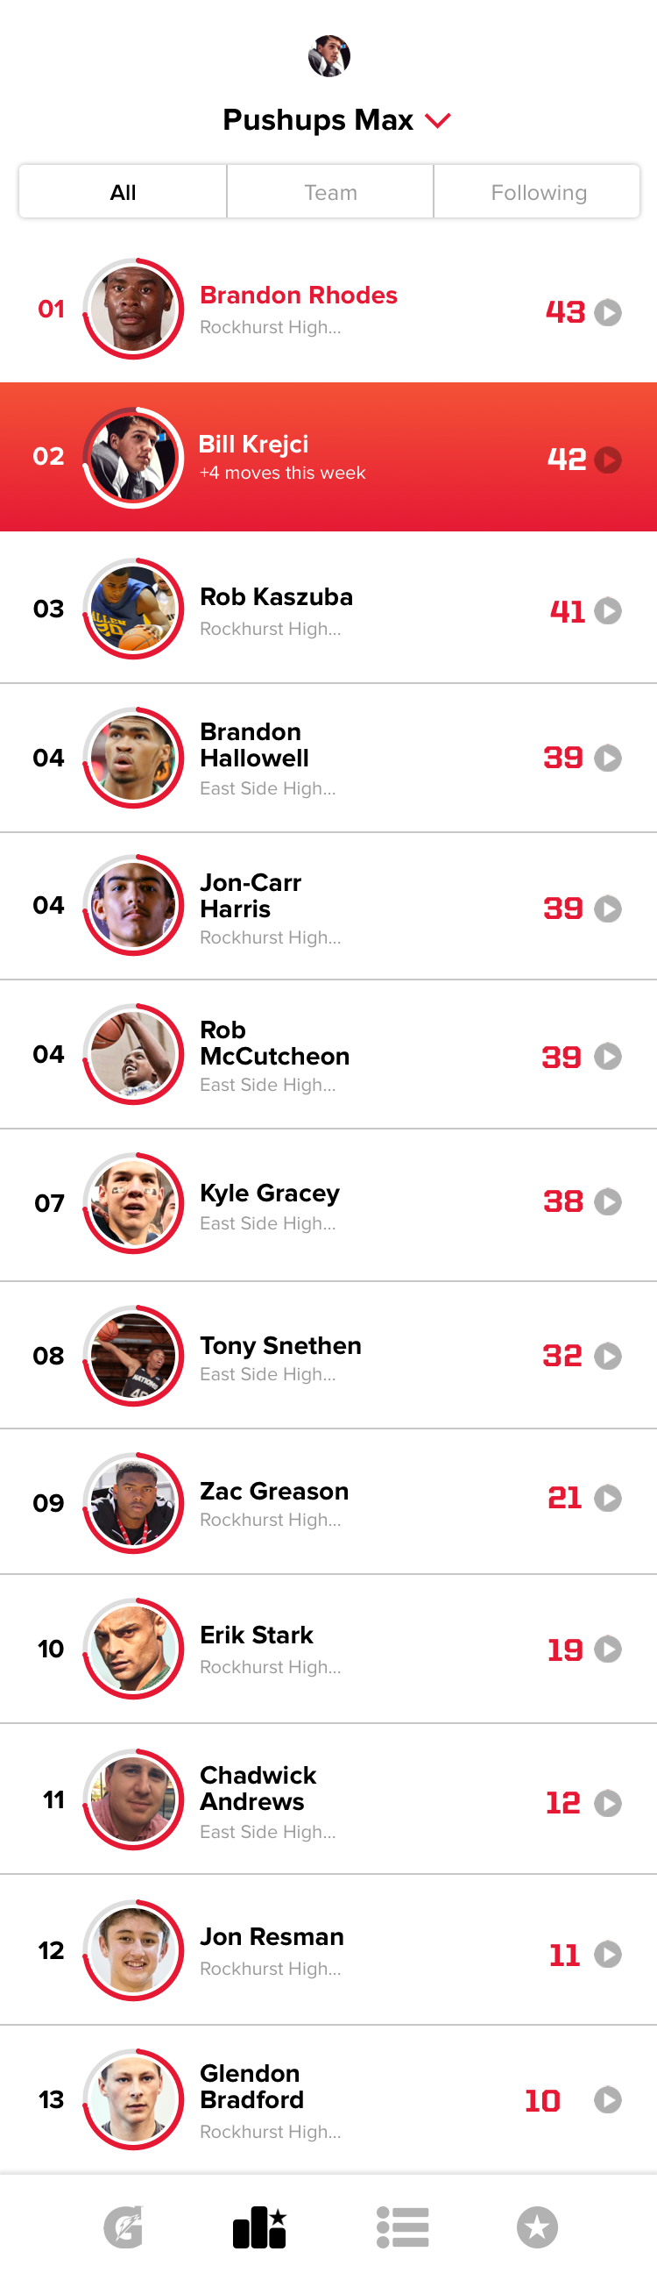Viewport: 657px width, 2280px height.
Task: Select the highlighted Bill Krejci row
Action: pyautogui.click(x=328, y=457)
